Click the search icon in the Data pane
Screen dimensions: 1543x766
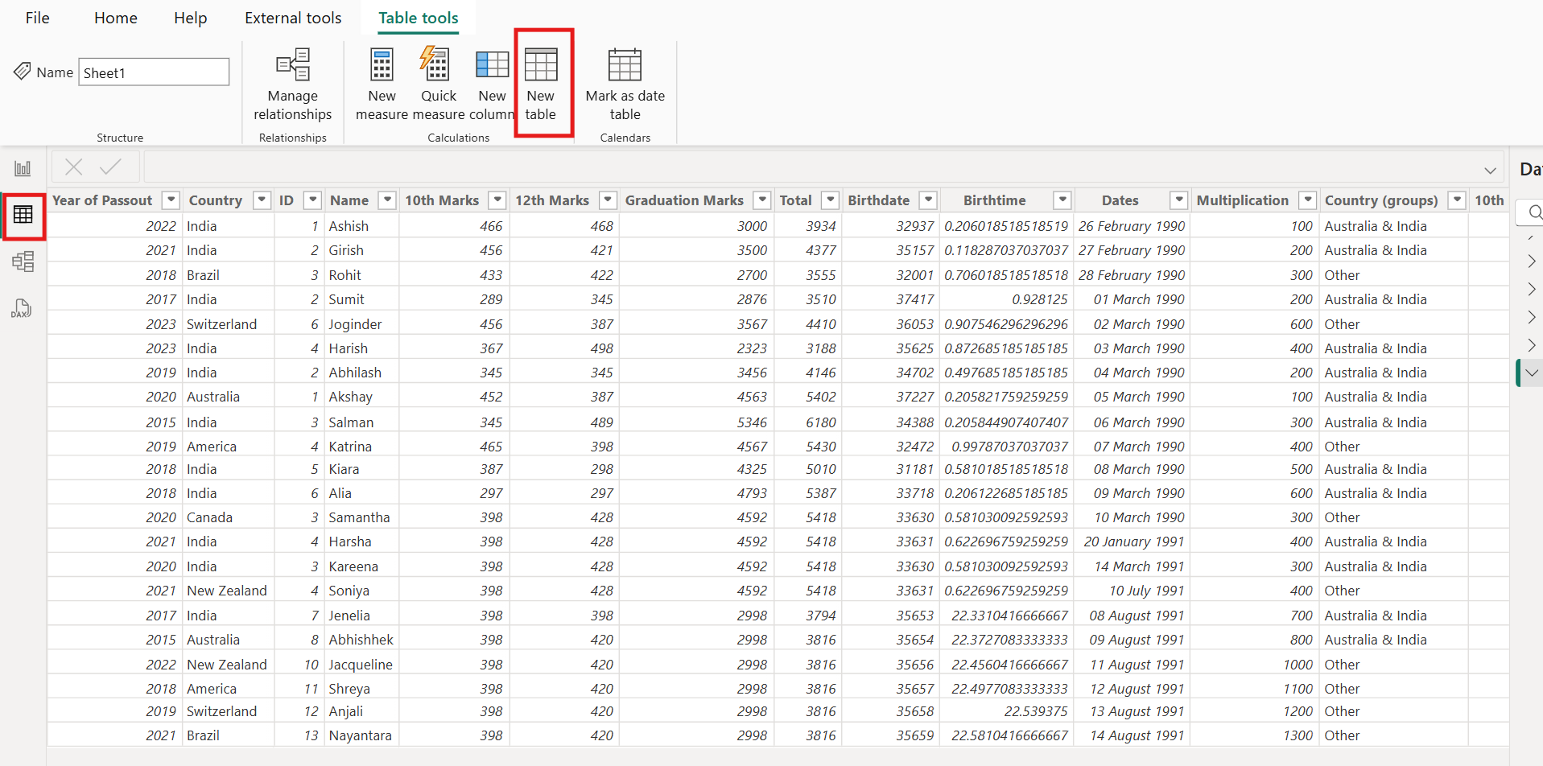pos(1533,212)
